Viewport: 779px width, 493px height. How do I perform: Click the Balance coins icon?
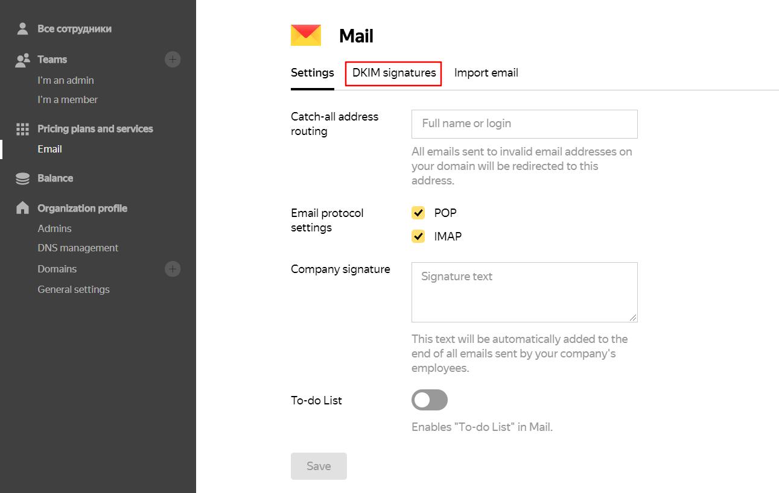[x=22, y=178]
